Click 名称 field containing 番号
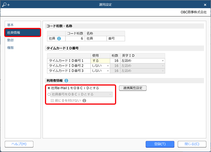 [116, 39]
